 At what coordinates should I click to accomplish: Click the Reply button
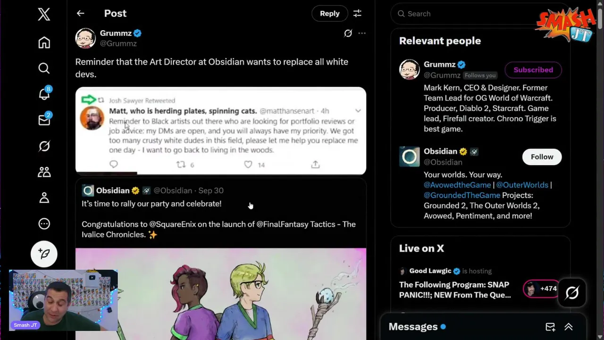pos(329,14)
